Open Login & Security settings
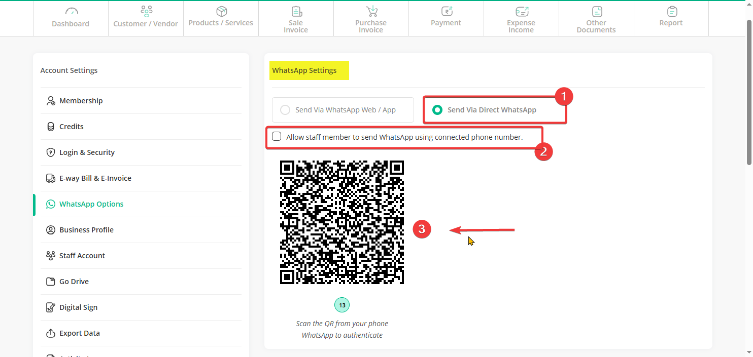Viewport: 753px width, 357px height. click(87, 152)
